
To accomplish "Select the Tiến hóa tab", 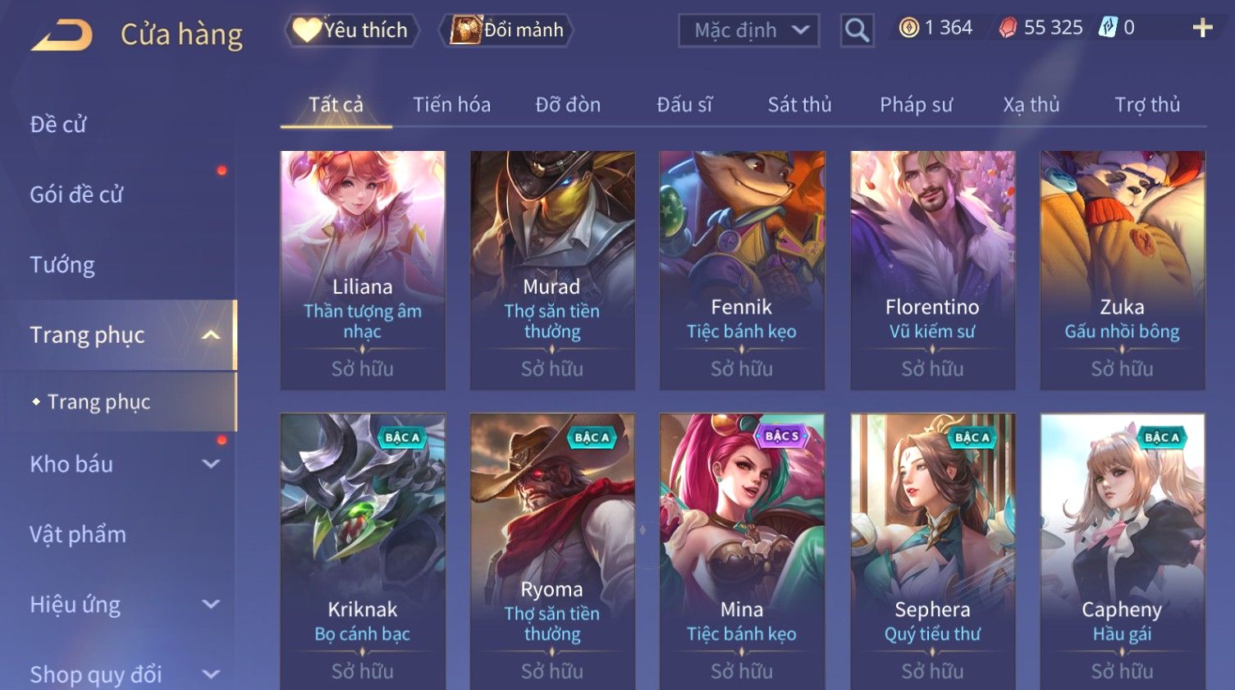I will (x=451, y=104).
